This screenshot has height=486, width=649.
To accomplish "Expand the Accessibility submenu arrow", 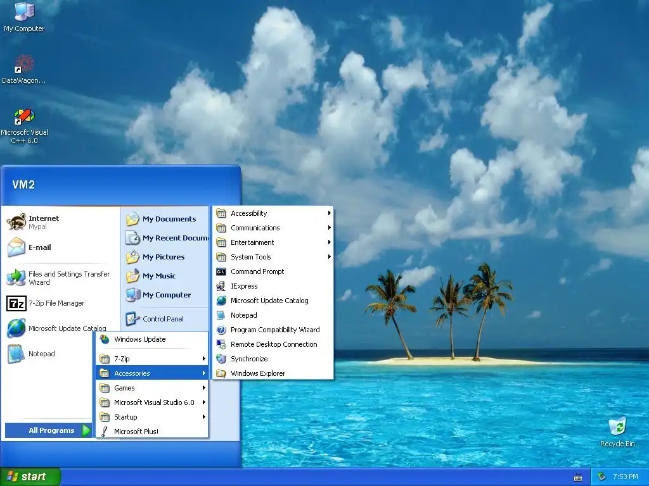I will (329, 213).
